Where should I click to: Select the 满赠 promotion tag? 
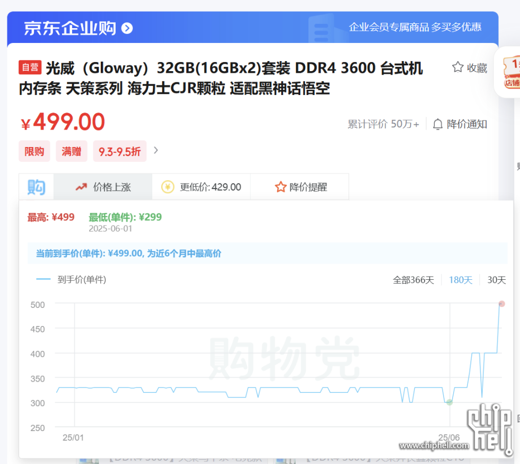point(72,151)
